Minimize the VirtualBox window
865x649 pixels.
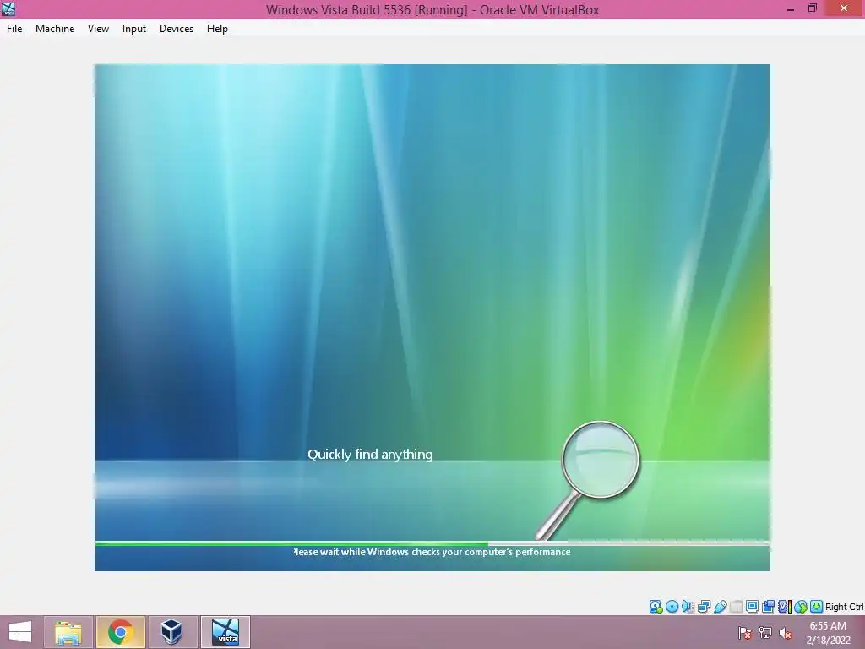pyautogui.click(x=790, y=8)
